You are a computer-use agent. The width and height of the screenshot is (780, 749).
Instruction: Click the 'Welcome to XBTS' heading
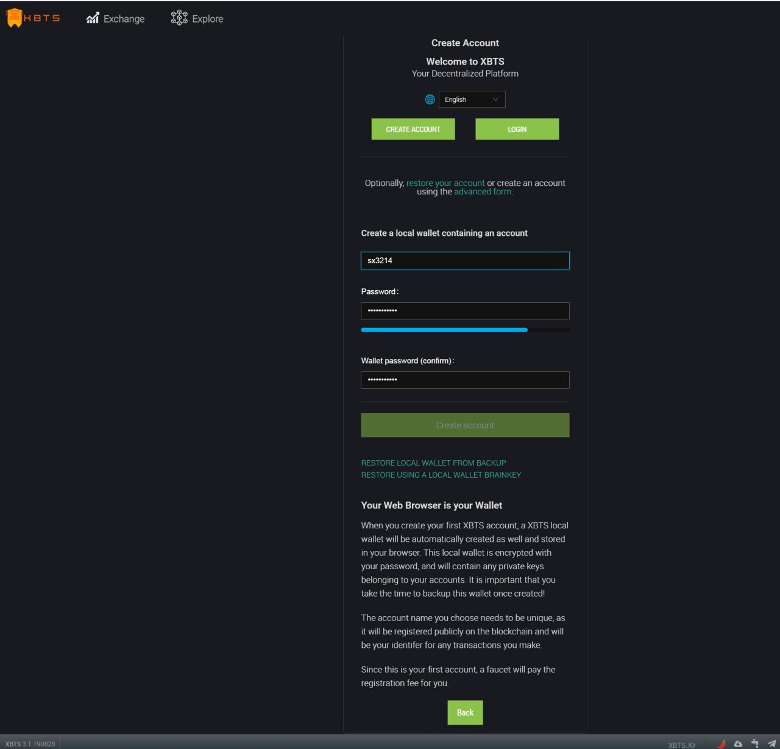[x=465, y=62]
